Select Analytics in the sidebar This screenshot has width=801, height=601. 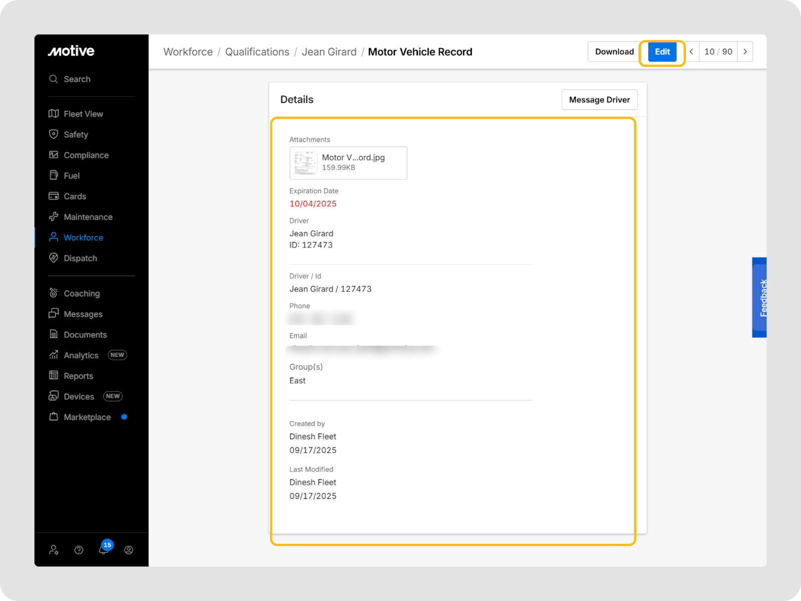coord(81,355)
